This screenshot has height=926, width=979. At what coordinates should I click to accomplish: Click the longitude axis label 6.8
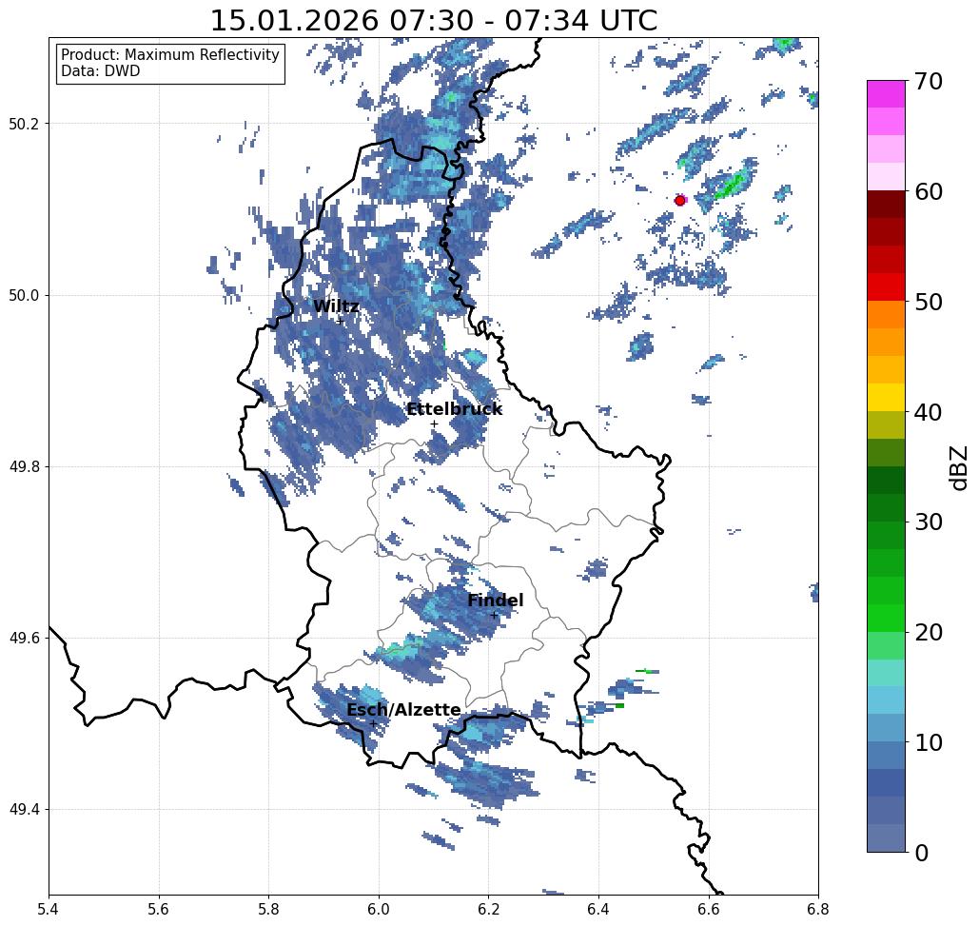click(818, 909)
